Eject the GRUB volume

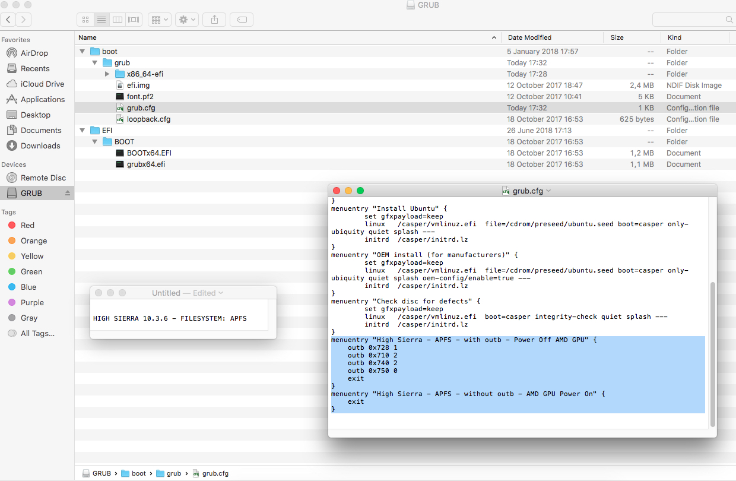pyautogui.click(x=67, y=193)
